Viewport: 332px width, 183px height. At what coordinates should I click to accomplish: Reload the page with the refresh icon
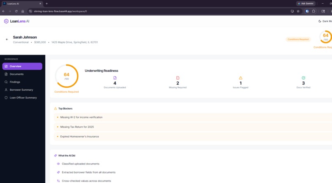point(16,11)
